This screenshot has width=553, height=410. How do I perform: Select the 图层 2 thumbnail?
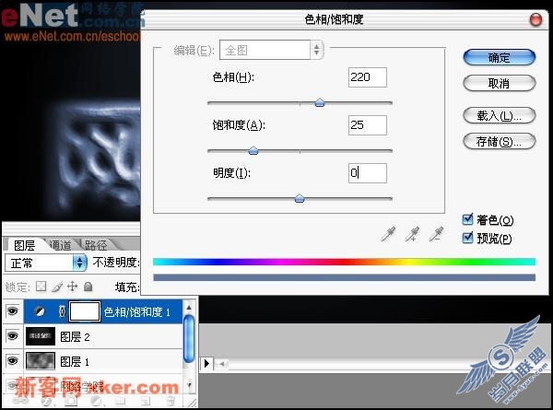tap(41, 336)
